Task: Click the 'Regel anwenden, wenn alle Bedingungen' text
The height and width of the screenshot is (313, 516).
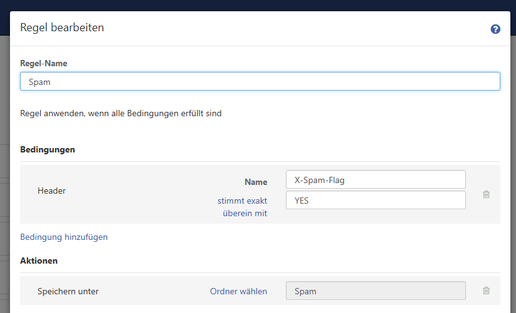Action: (121, 114)
